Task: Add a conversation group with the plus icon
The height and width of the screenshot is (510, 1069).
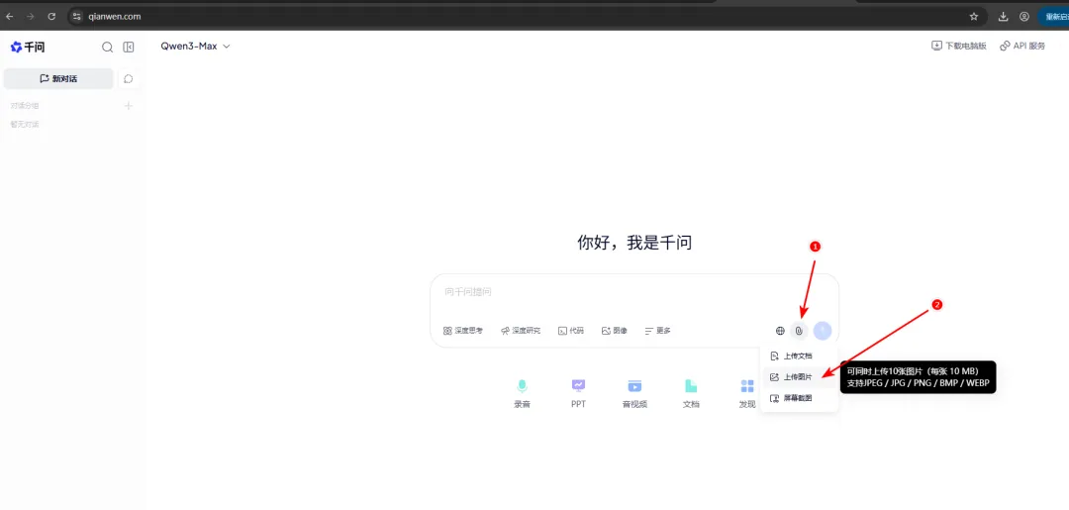Action: 128,106
